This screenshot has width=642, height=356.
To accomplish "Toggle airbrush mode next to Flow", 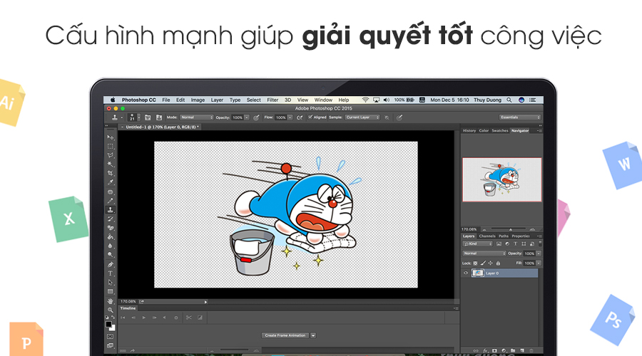I will [x=300, y=117].
